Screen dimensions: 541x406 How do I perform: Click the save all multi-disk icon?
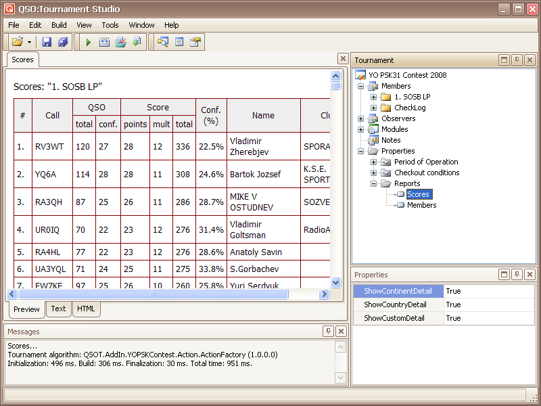62,42
